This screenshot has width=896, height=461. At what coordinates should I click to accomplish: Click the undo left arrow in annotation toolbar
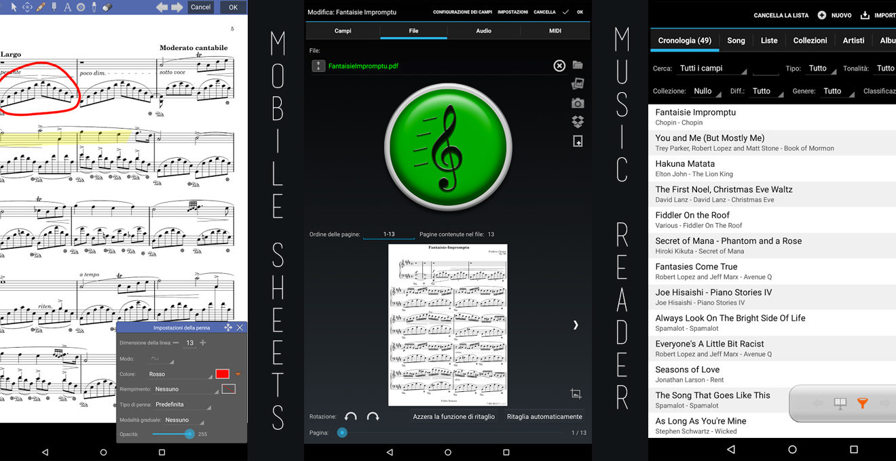[162, 7]
